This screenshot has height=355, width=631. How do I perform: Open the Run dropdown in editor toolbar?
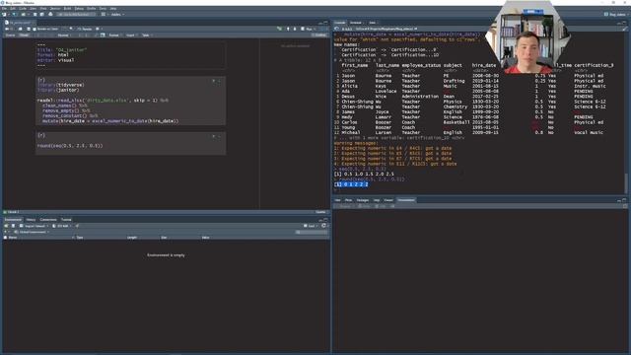click(x=315, y=29)
